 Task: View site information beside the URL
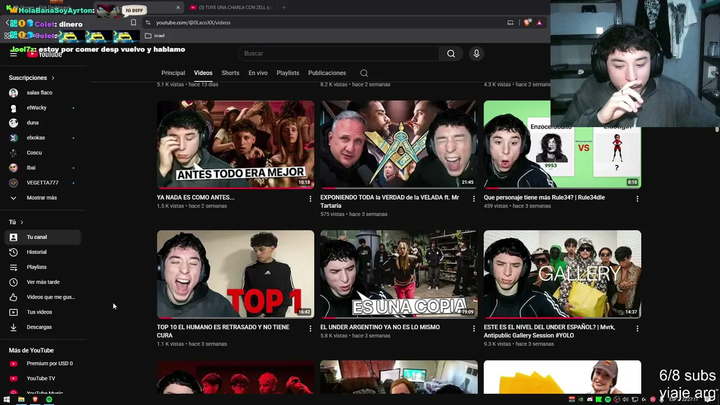[148, 22]
